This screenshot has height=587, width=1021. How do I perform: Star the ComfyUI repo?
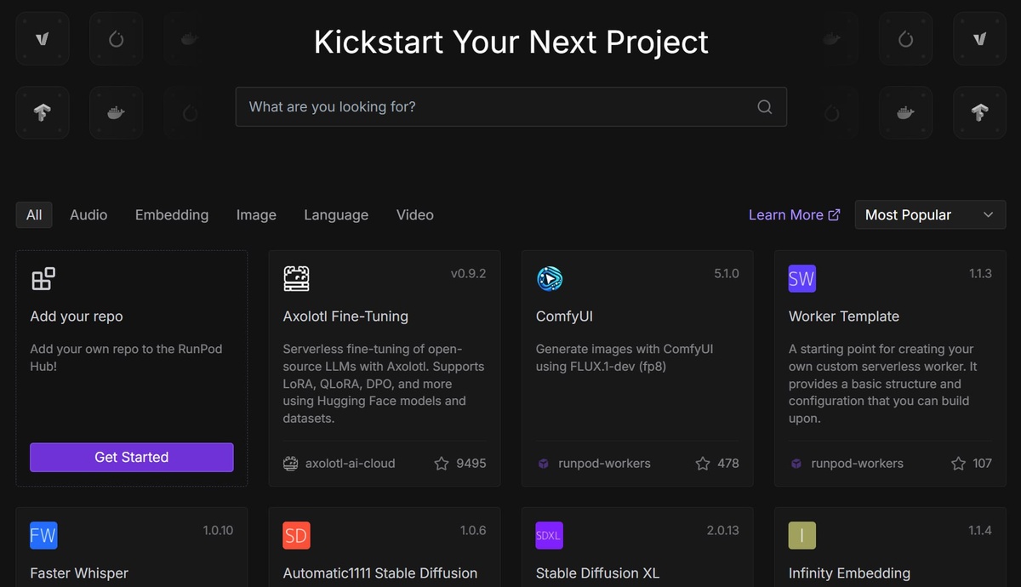(x=703, y=464)
